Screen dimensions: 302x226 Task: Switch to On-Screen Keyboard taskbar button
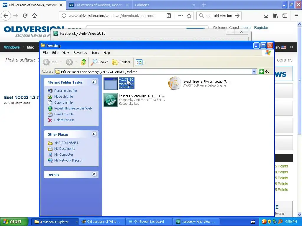click(x=149, y=222)
